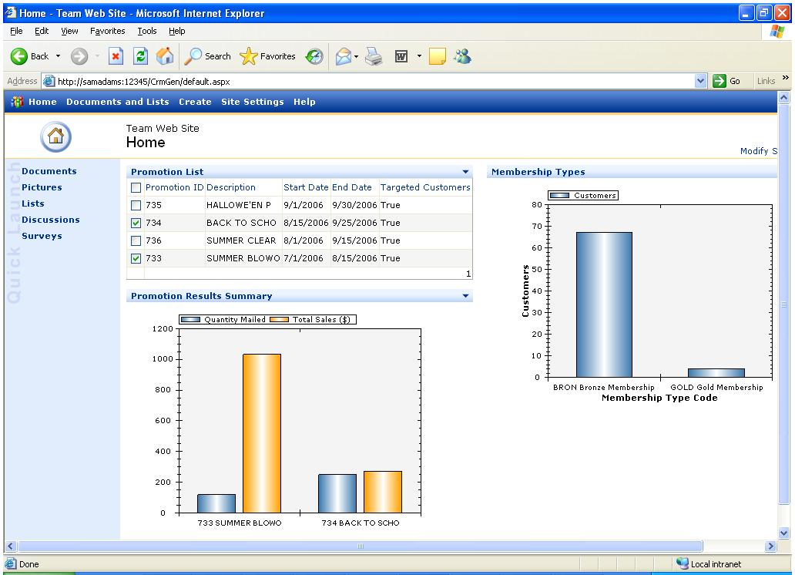Click the grey Forward arrow icon
795x575 pixels.
coord(79,56)
